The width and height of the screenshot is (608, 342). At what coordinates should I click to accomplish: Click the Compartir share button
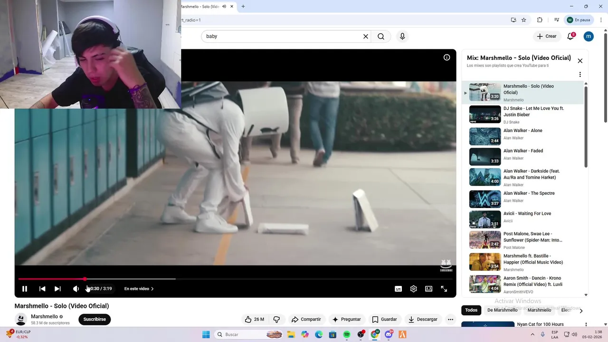tap(306, 319)
